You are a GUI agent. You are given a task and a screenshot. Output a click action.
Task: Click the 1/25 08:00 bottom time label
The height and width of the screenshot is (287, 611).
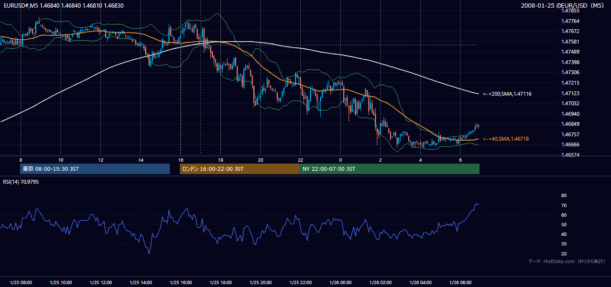21,283
